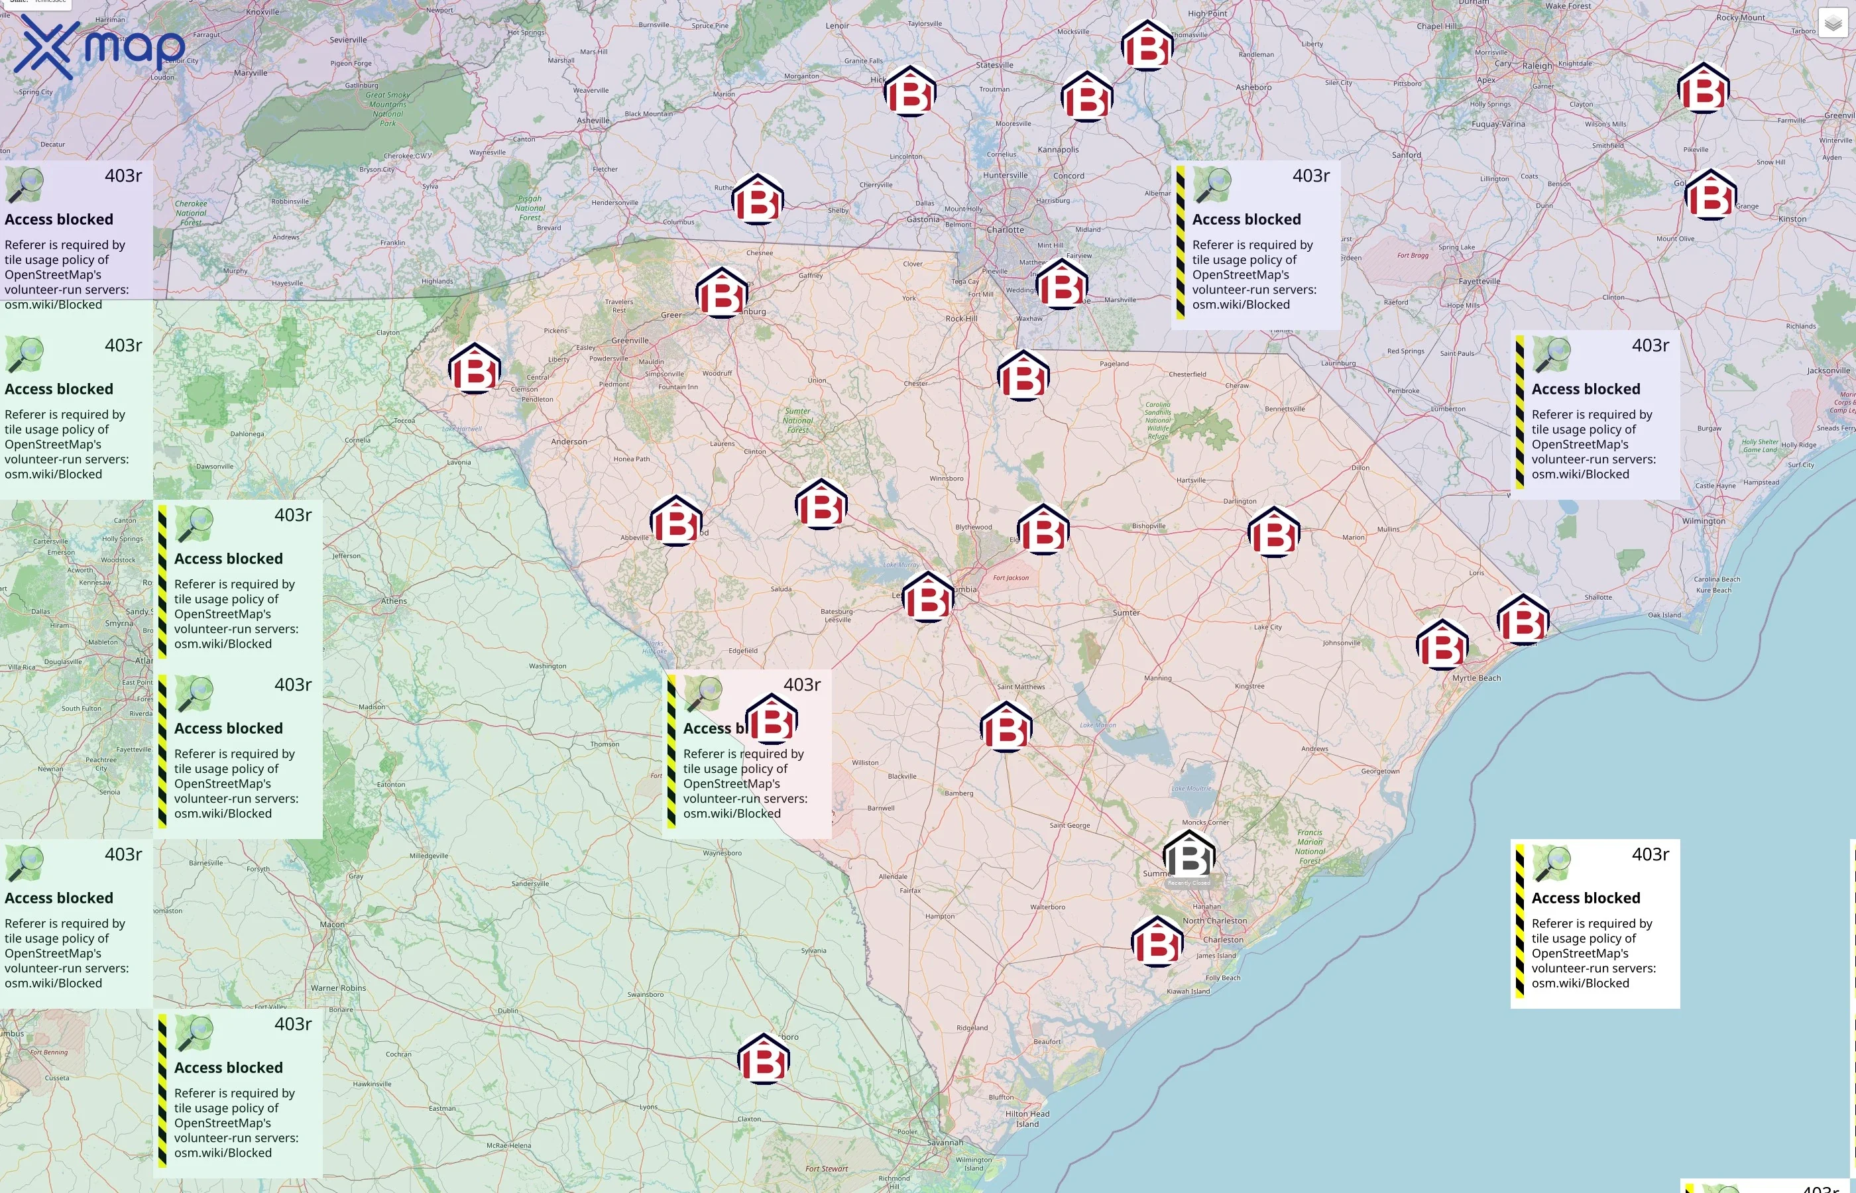The height and width of the screenshot is (1193, 1856).
Task: Select the B marker west of Charleston
Action: point(1157,942)
